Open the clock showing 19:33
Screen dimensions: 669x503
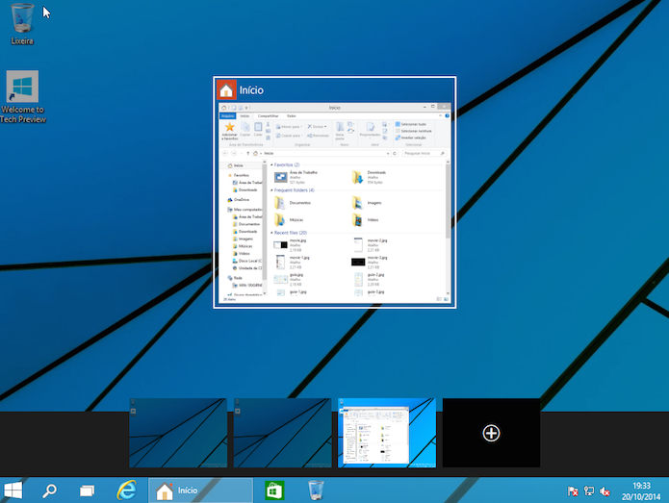pos(641,491)
